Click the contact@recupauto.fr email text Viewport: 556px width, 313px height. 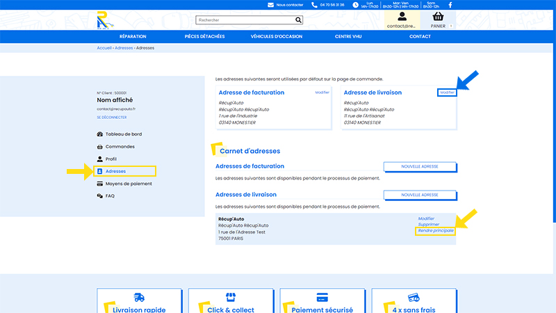pos(116,109)
